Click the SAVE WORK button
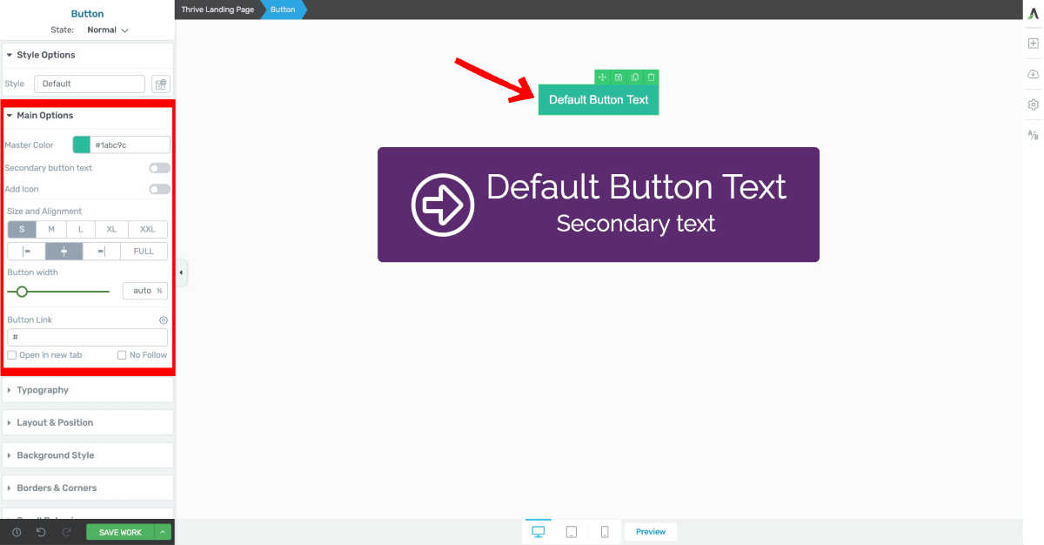The image size is (1044, 545). [120, 532]
